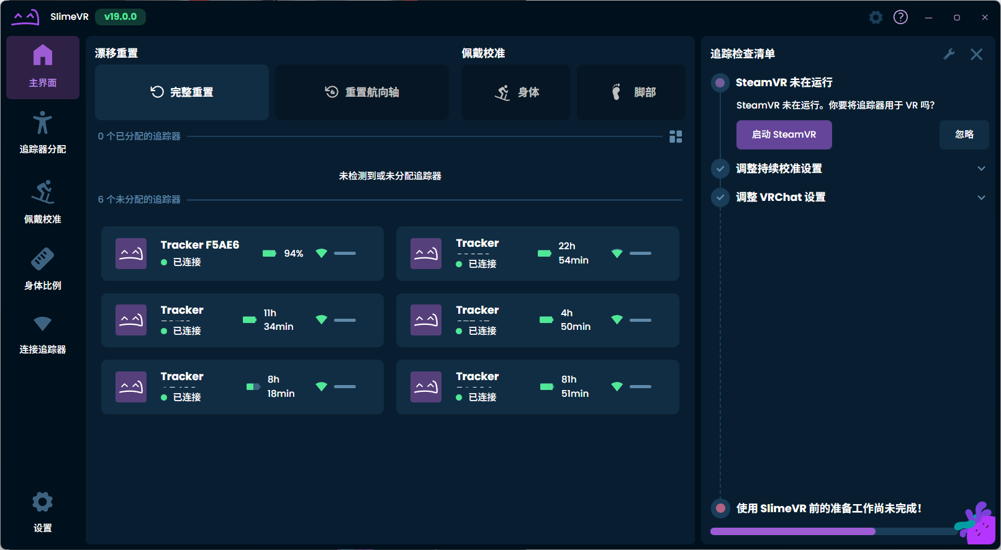Screen dimensions: 1001x550
Task: Click battery icon of Tracker F5AE6
Action: (x=269, y=253)
